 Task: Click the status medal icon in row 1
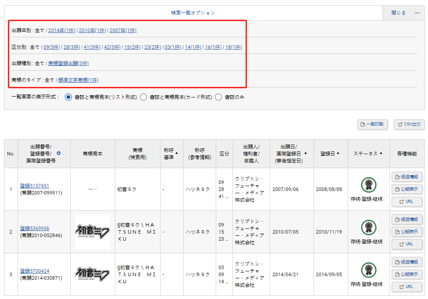368,184
